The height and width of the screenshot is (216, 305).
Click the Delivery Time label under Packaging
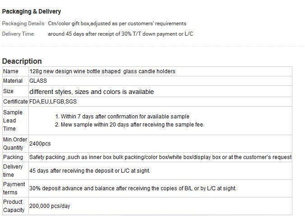pos(18,34)
